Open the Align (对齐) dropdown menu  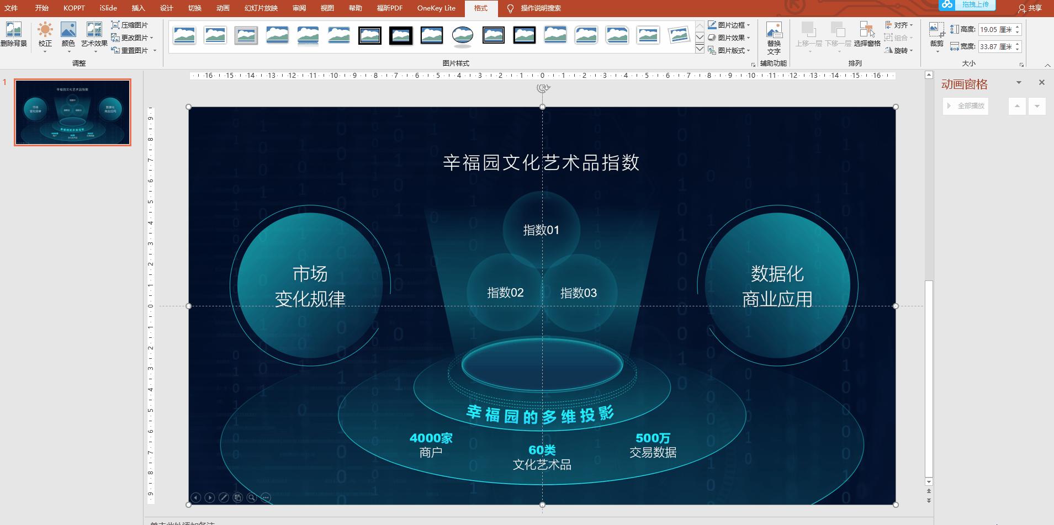coord(899,25)
